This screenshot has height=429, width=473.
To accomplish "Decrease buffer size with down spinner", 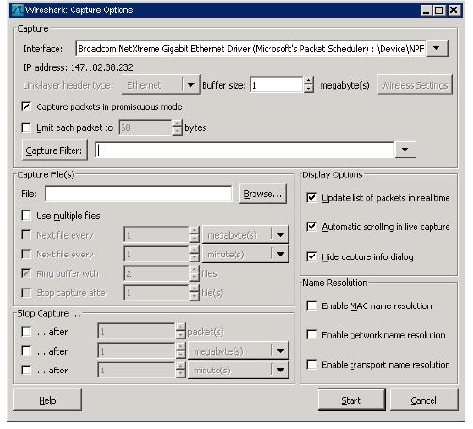I will click(309, 89).
